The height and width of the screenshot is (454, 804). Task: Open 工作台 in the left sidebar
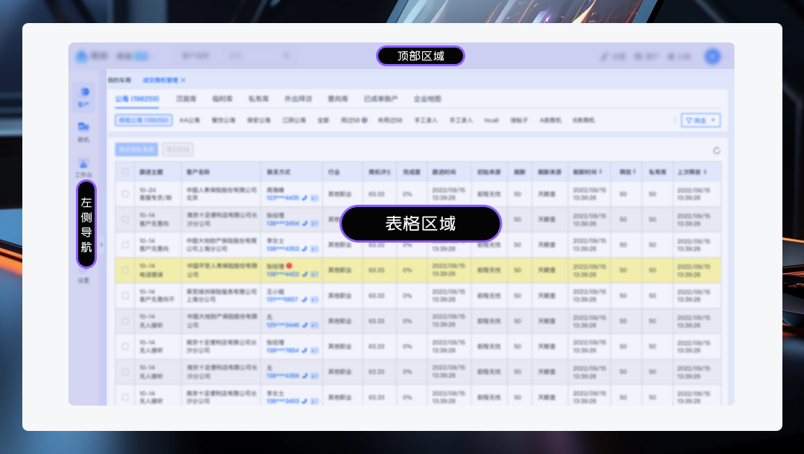[x=83, y=167]
